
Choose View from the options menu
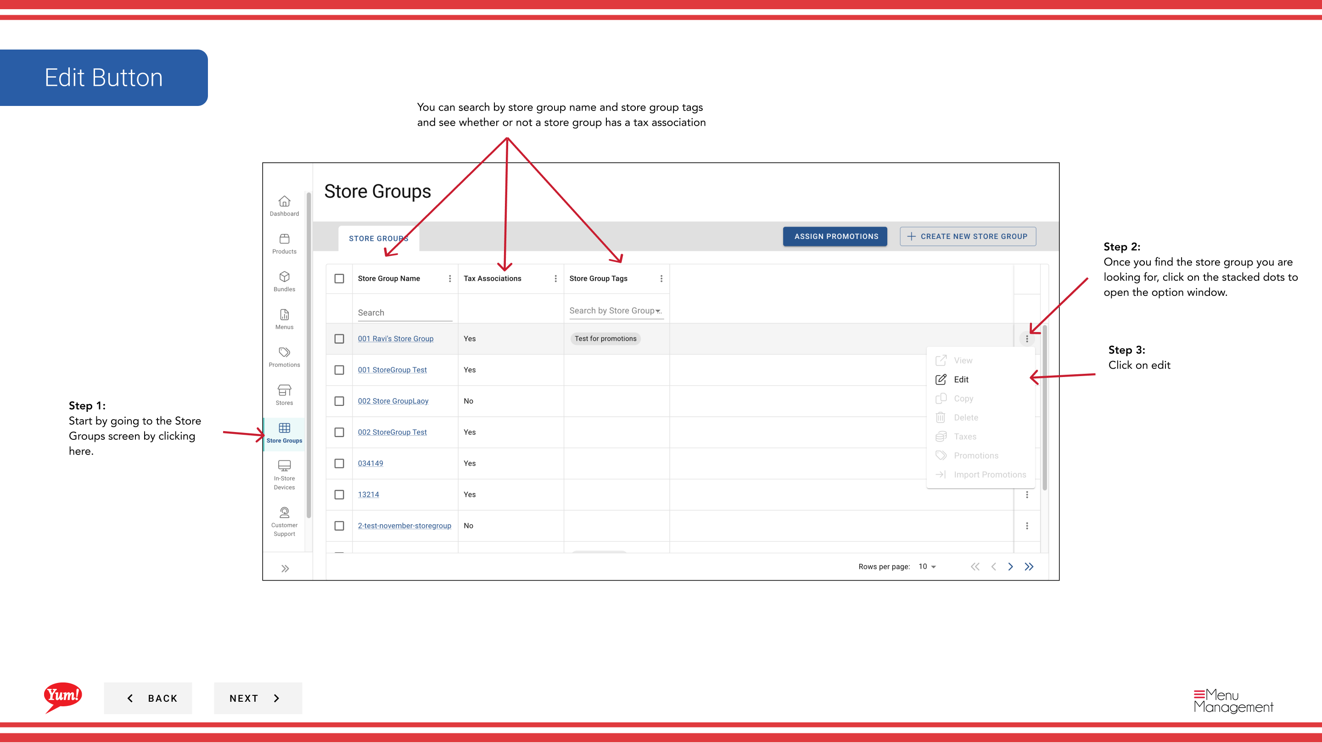(980, 360)
